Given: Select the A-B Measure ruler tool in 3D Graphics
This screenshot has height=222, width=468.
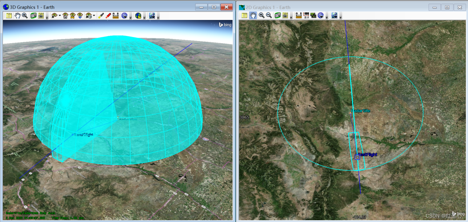Looking at the screenshot, I should (116, 16).
